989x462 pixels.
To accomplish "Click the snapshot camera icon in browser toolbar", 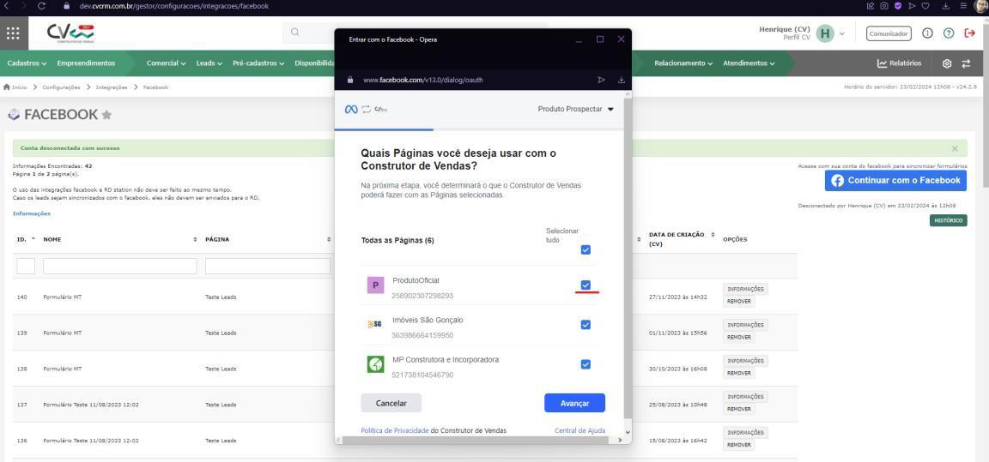I will click(884, 6).
